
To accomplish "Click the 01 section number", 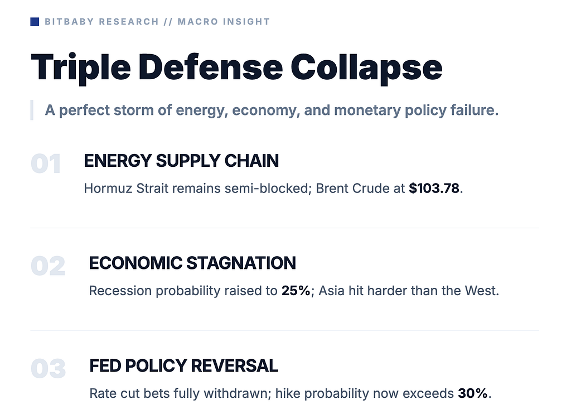I will point(46,165).
